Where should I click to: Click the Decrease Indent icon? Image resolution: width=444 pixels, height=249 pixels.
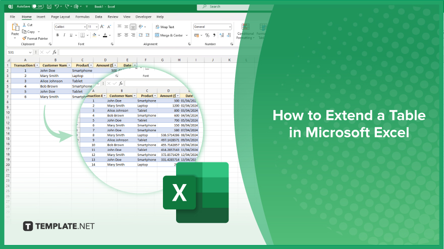click(140, 35)
